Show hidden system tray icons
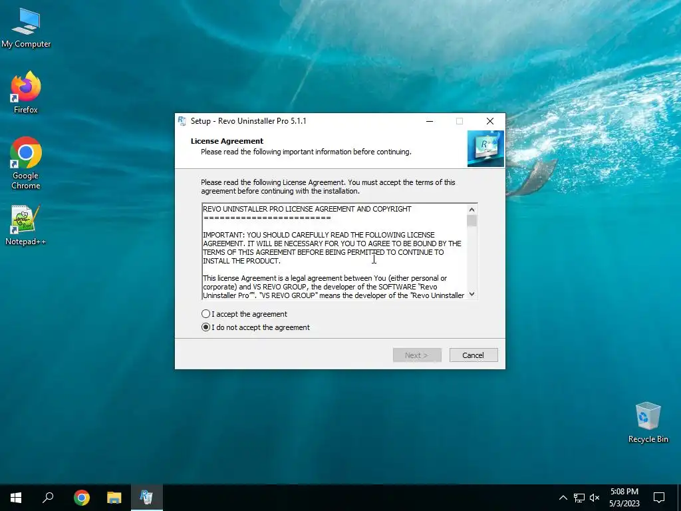The width and height of the screenshot is (681, 511). pos(563,498)
